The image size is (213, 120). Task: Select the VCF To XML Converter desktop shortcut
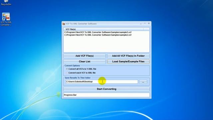[6, 19]
